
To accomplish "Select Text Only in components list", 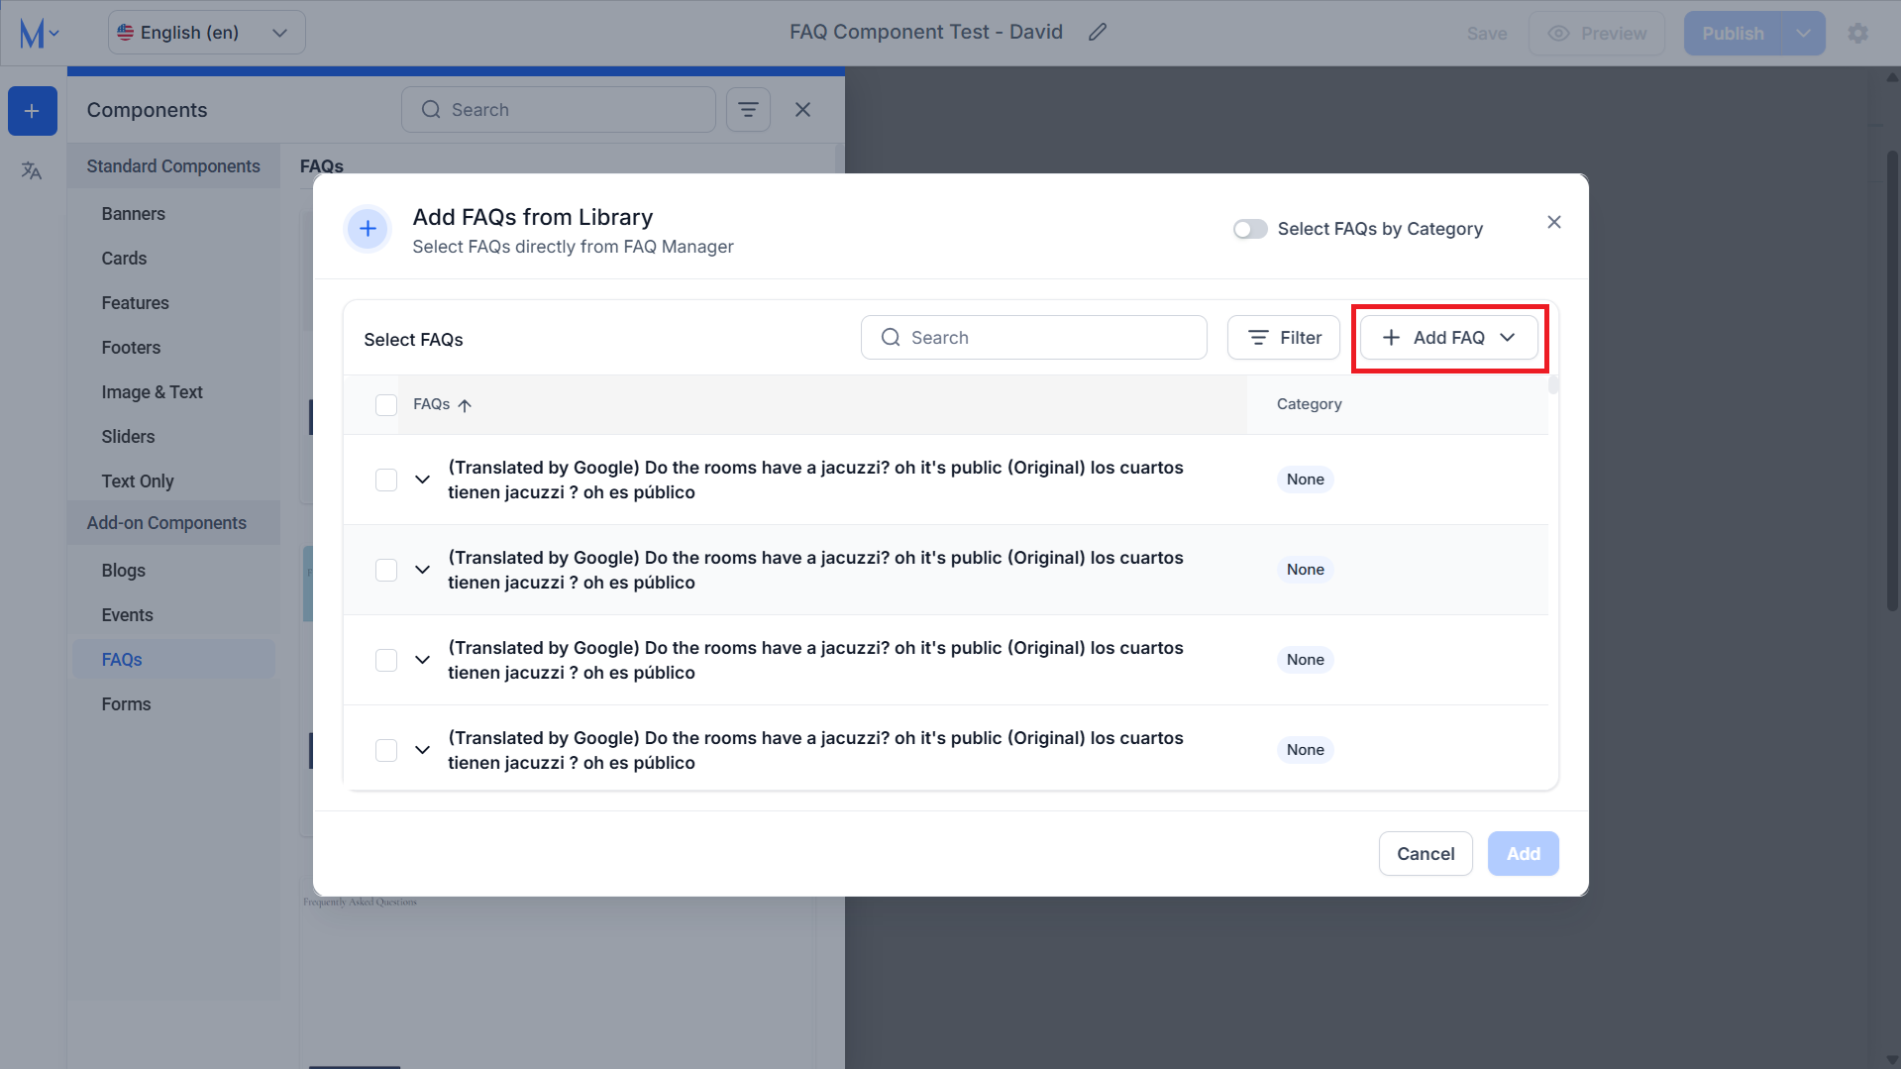I will tap(137, 481).
